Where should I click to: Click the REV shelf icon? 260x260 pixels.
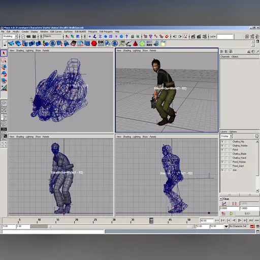coord(149,44)
